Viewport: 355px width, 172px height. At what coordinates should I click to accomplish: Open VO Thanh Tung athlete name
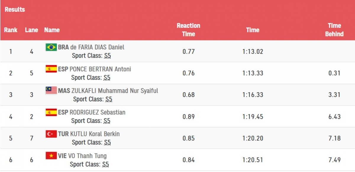87,156
